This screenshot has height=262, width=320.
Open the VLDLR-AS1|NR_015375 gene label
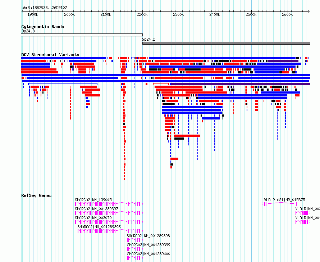[284, 200]
